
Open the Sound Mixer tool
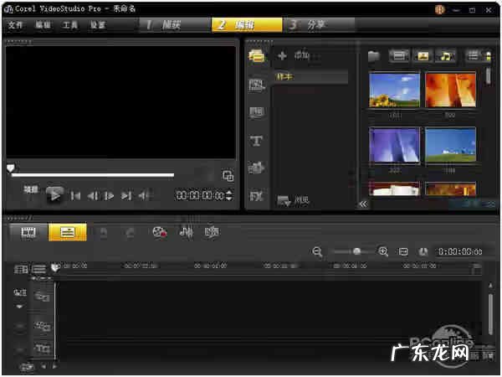click(x=187, y=232)
